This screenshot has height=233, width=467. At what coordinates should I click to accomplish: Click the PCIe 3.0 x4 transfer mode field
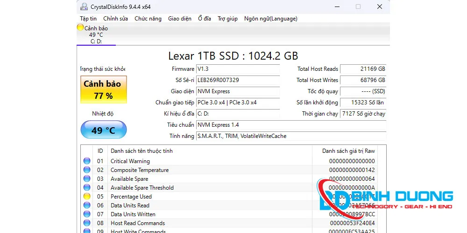click(238, 103)
